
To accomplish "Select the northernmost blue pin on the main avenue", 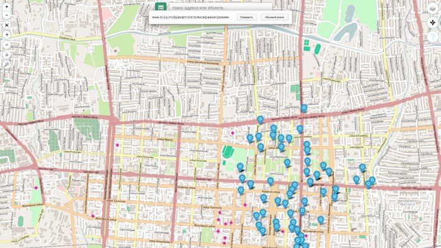I will point(304,108).
